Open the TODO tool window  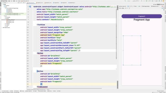pos(11,91)
